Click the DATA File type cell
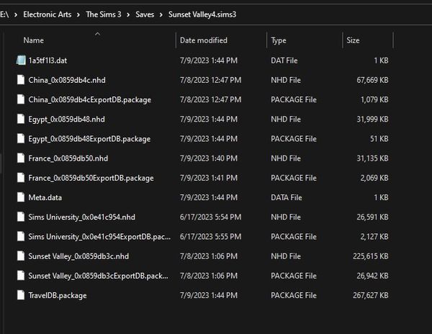Screen dimensions: 432x334 (287, 197)
